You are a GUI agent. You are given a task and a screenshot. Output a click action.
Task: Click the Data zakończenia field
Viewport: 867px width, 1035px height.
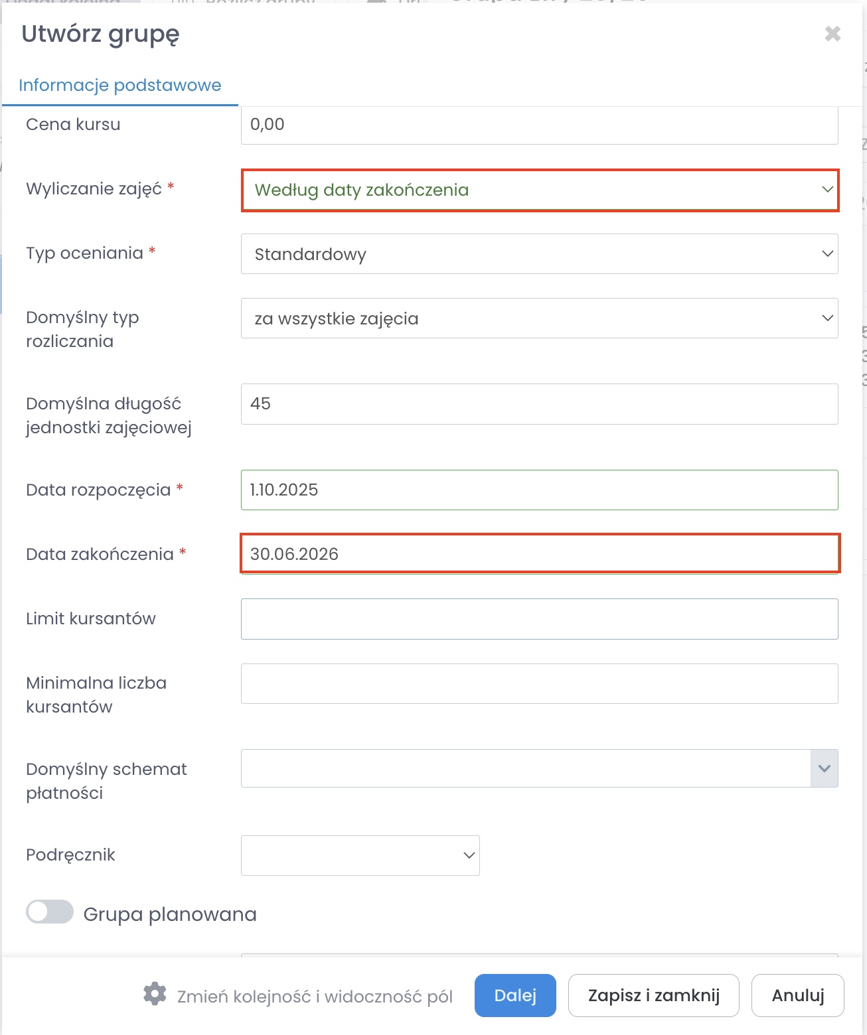(539, 554)
